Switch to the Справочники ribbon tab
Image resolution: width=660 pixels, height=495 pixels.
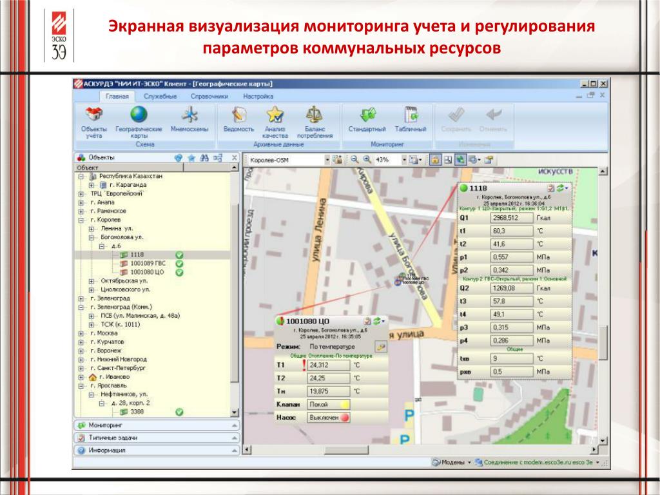[209, 97]
